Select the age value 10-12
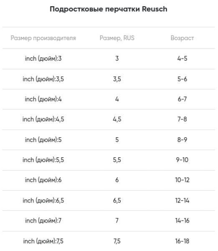Image resolution: width=218 pixels, height=251 pixels. click(x=182, y=180)
